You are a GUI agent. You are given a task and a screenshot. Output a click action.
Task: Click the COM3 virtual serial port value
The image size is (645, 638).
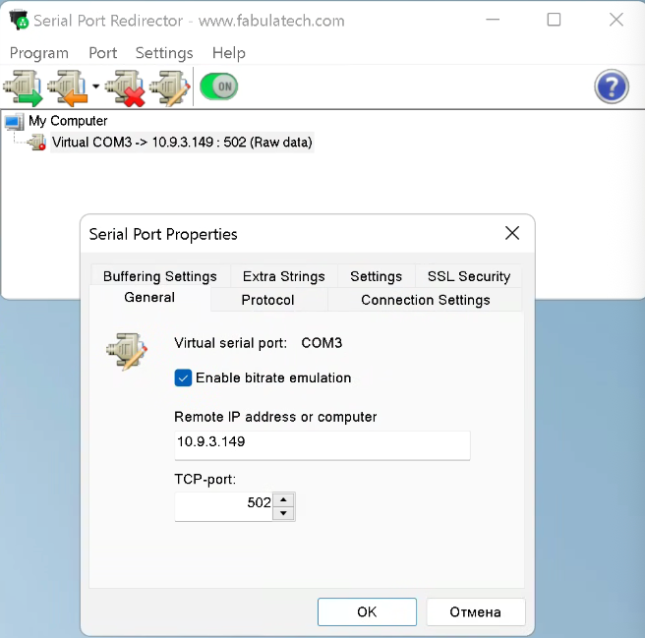pos(322,343)
